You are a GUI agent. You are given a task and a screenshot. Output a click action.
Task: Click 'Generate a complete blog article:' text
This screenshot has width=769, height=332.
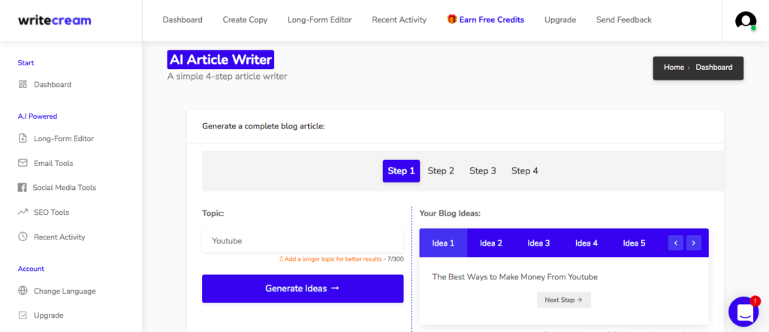coord(264,126)
